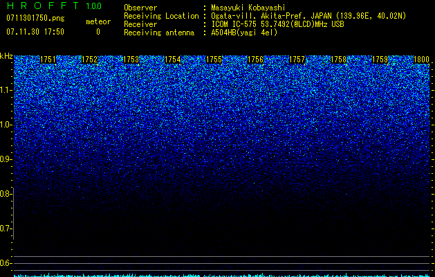Click the A504HB(yagi 4el) antenna text
The image size is (435, 277).
coord(244,33)
